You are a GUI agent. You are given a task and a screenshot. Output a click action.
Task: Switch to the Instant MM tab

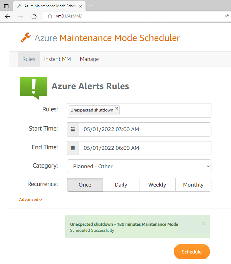57,59
